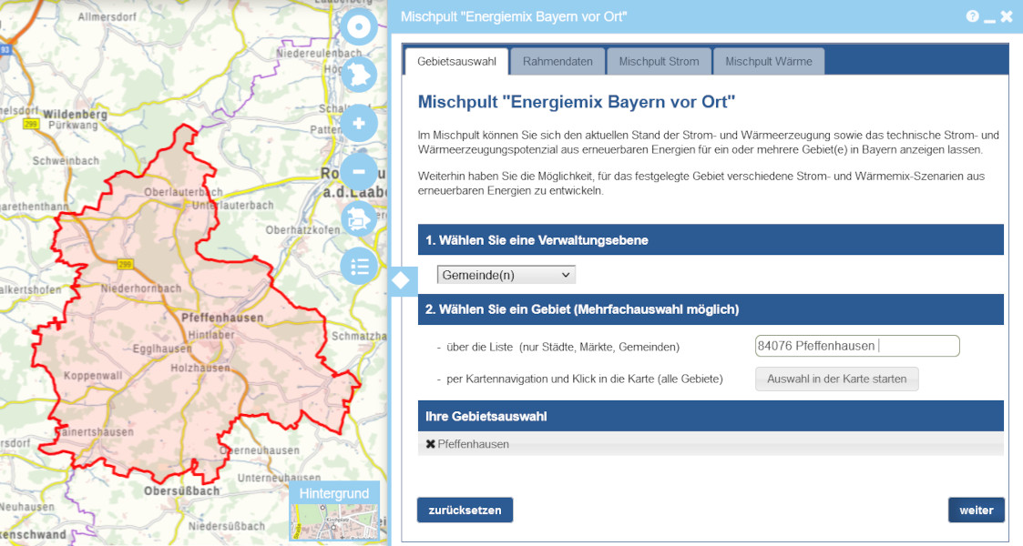Zoom in with the plus button
Image resolution: width=1023 pixels, height=546 pixels.
[359, 124]
